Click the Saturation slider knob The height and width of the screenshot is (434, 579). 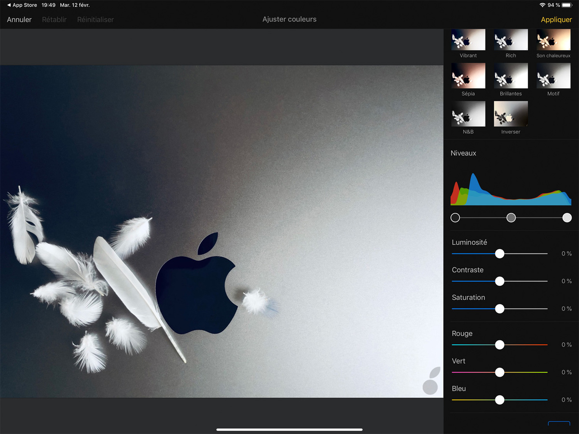tap(499, 308)
